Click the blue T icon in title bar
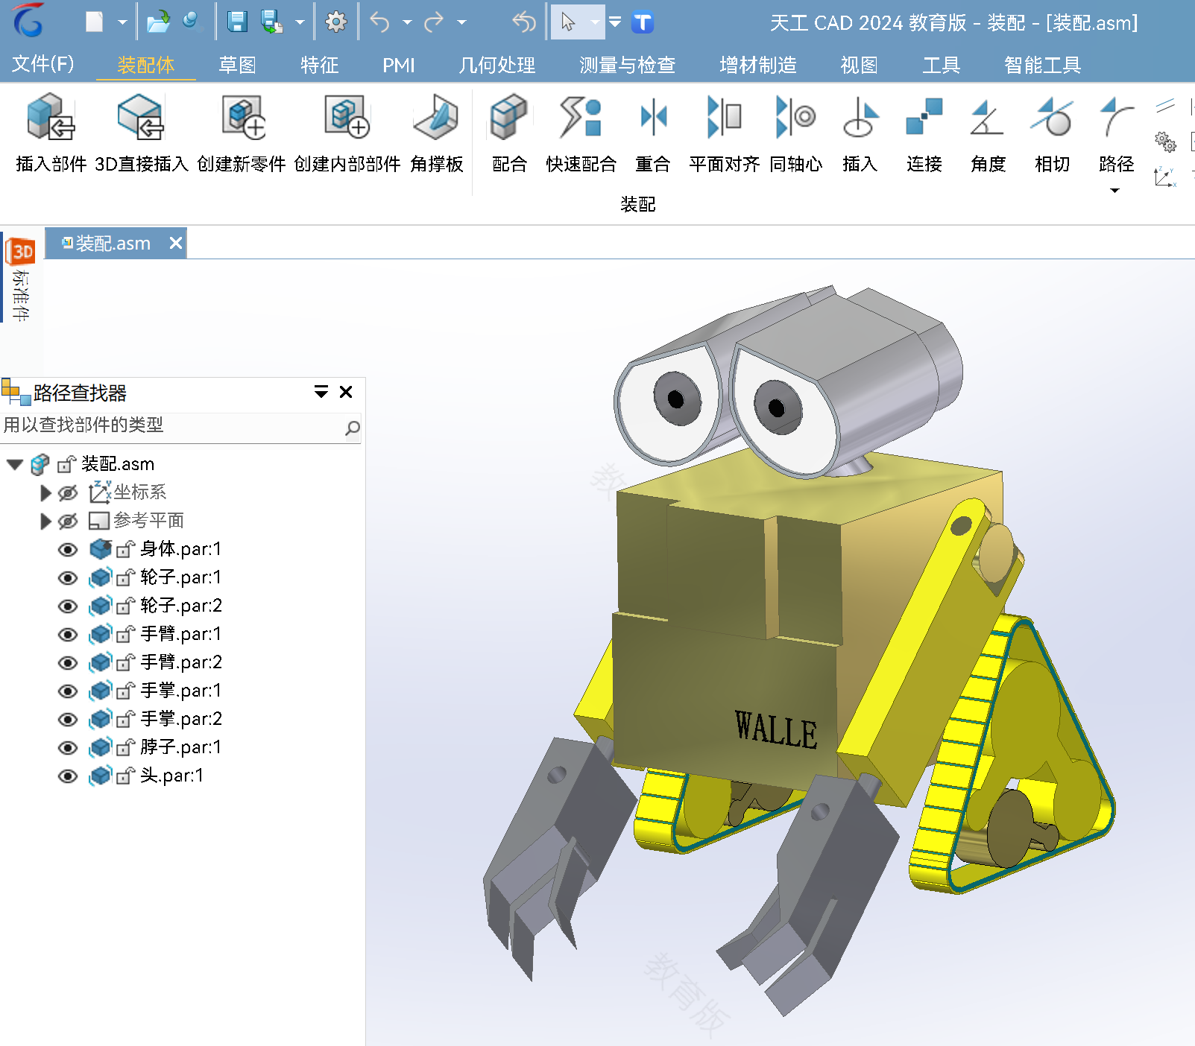The width and height of the screenshot is (1195, 1046). [x=642, y=23]
